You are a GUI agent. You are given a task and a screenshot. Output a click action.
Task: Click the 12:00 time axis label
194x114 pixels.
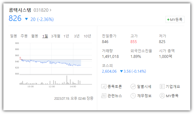click(52, 87)
